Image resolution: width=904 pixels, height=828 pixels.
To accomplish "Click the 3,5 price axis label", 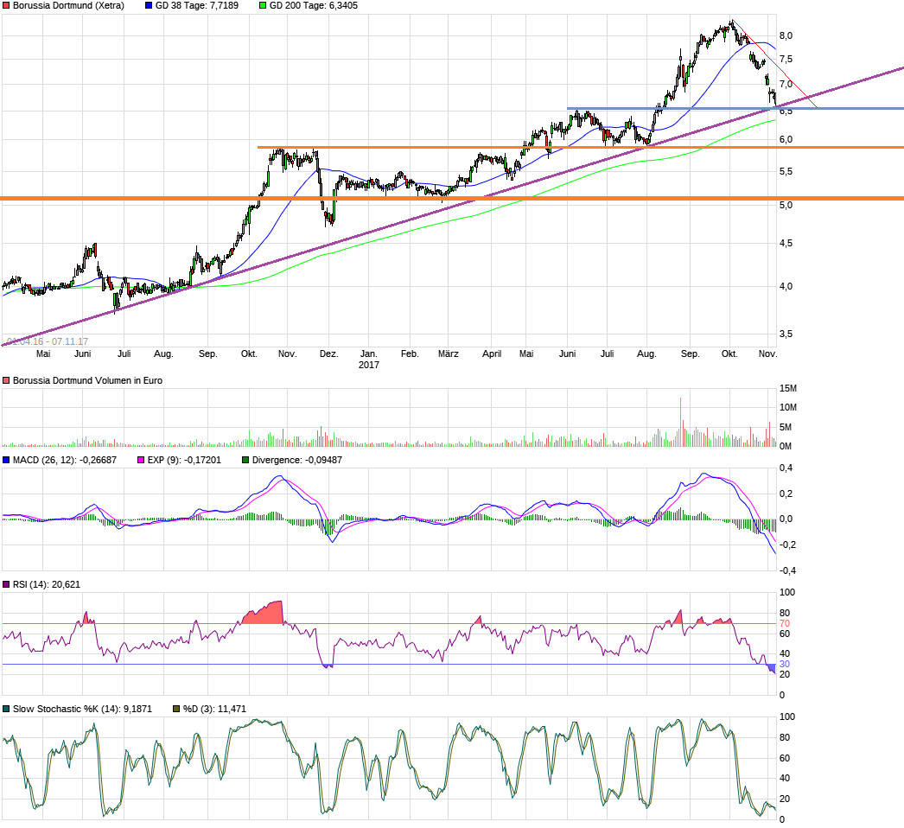I will [786, 334].
